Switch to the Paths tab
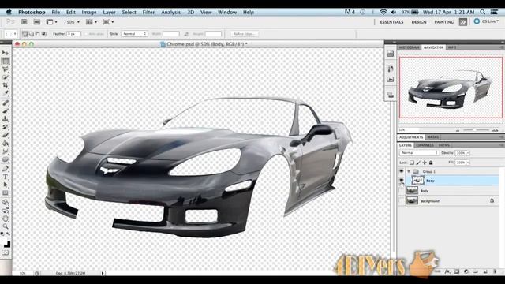This screenshot has height=284, width=505. 443,145
